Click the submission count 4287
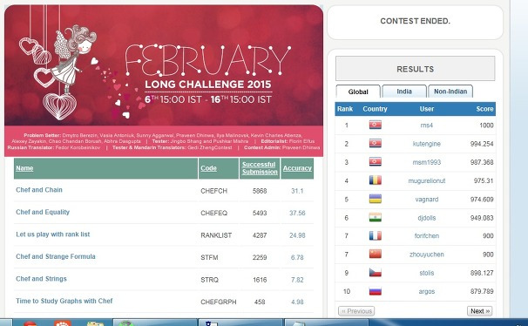The height and width of the screenshot is (326, 528). tap(260, 235)
